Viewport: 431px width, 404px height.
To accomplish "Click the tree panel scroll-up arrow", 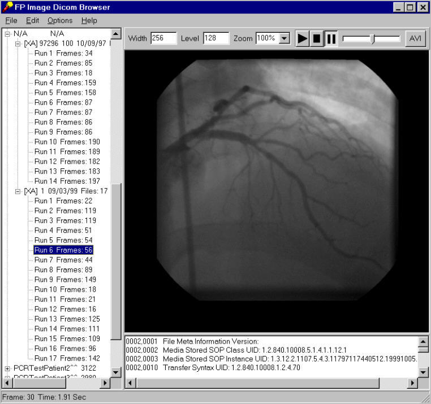I will (116, 34).
